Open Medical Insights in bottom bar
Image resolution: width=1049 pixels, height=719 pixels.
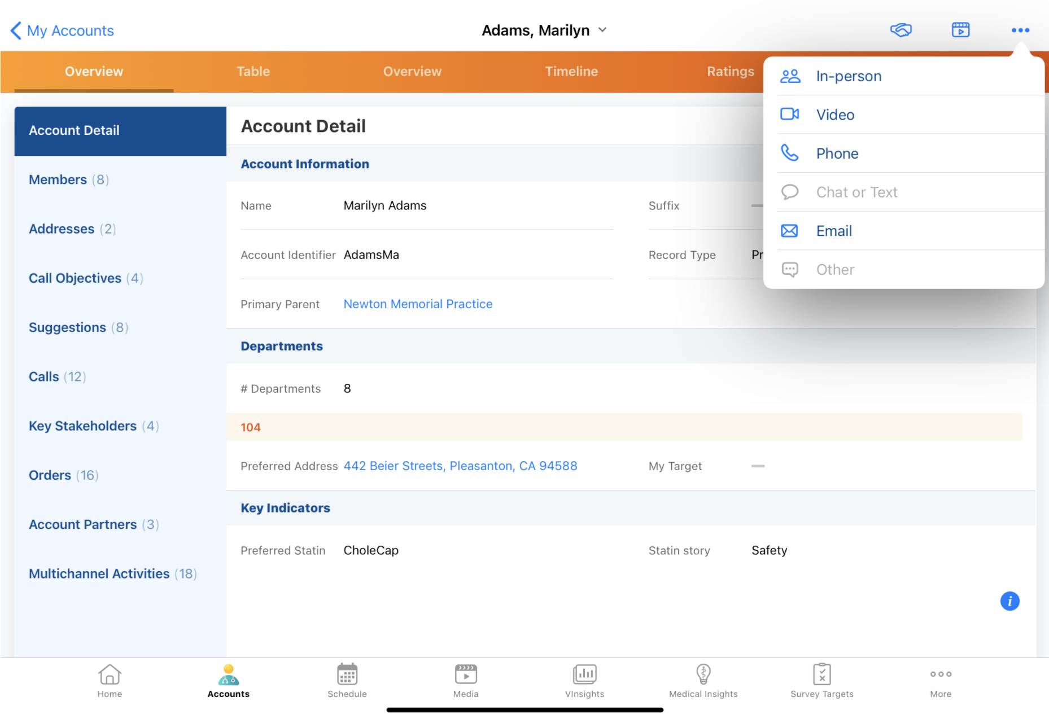[x=703, y=680]
